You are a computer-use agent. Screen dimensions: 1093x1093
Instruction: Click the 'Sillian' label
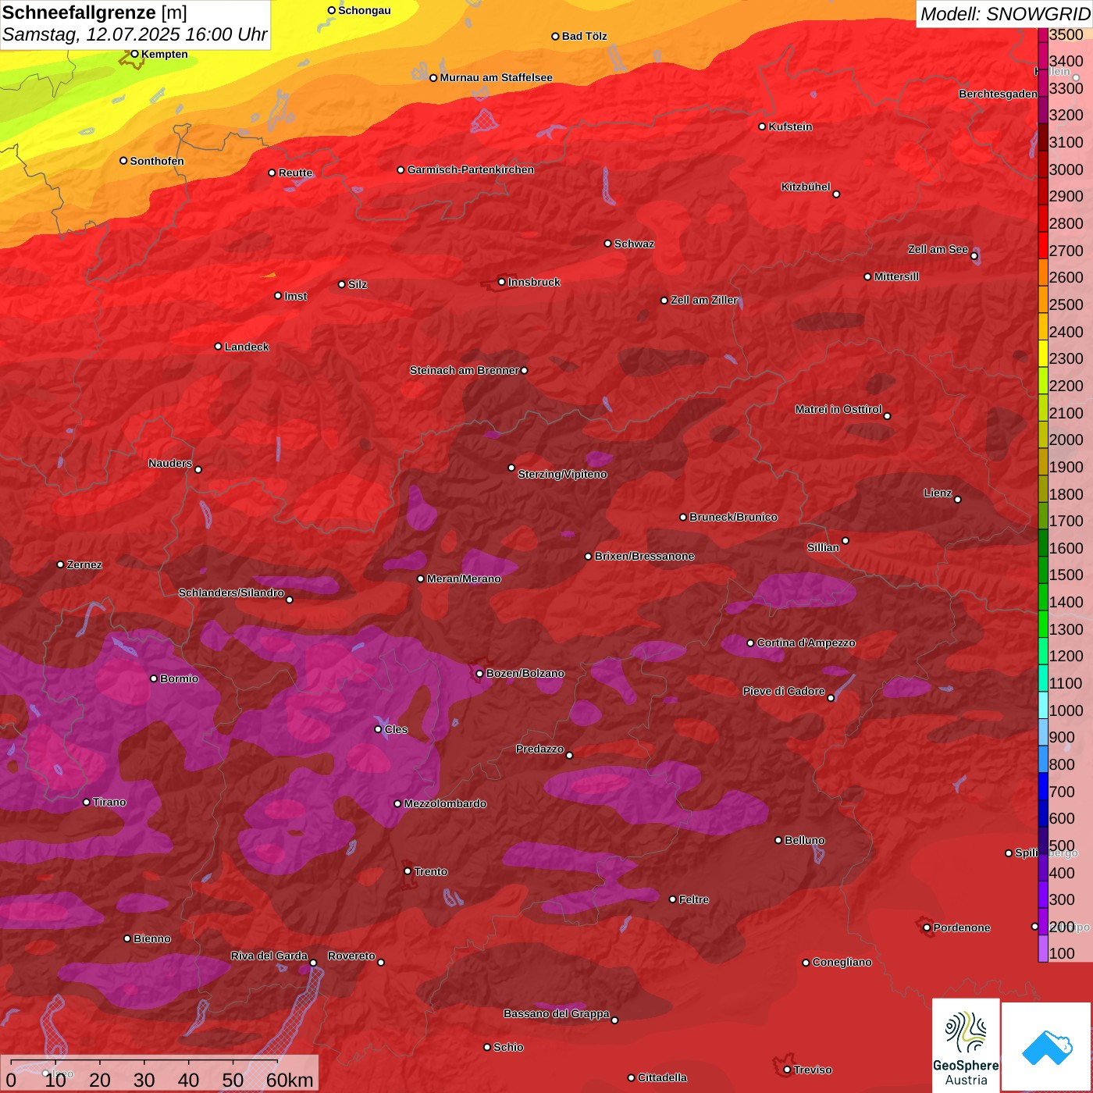tap(824, 547)
